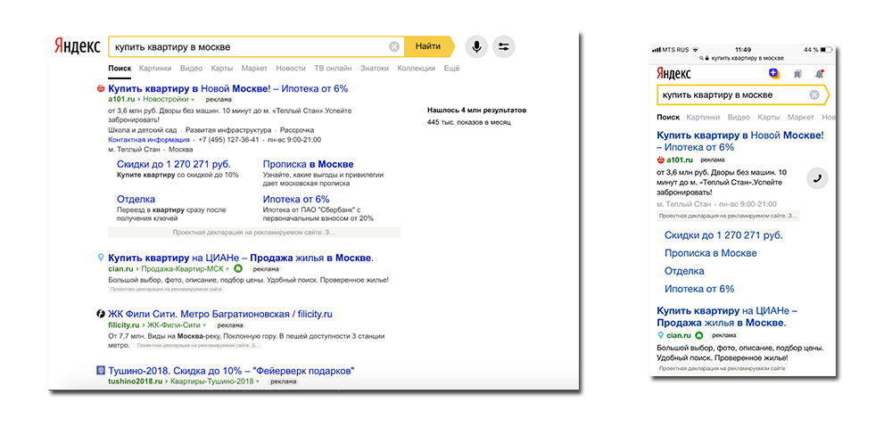
Task: Switch to the Новости tab on desktop
Action: (291, 69)
